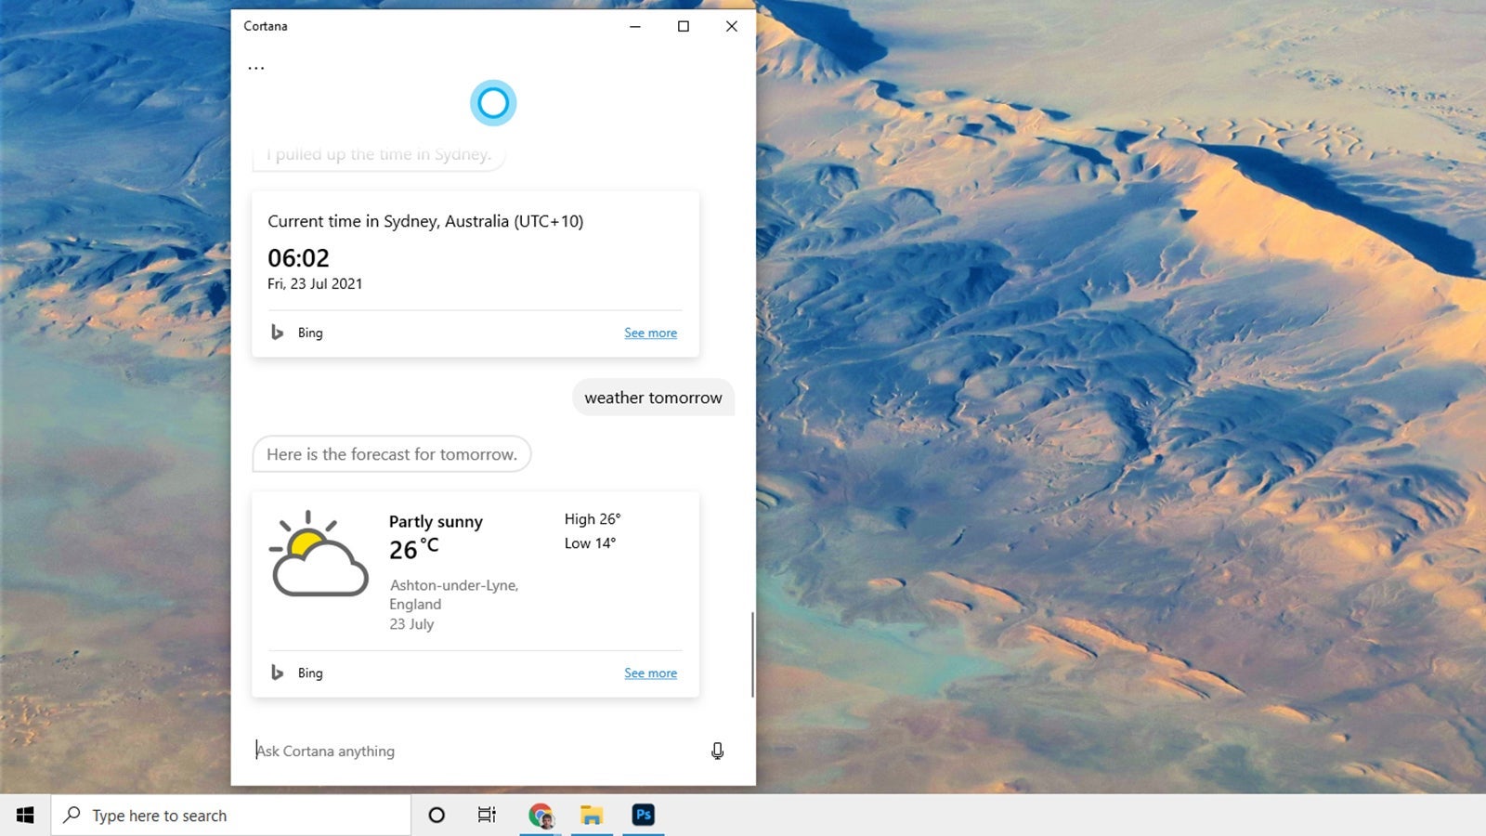Launch Google Chrome from the taskbar

541,815
